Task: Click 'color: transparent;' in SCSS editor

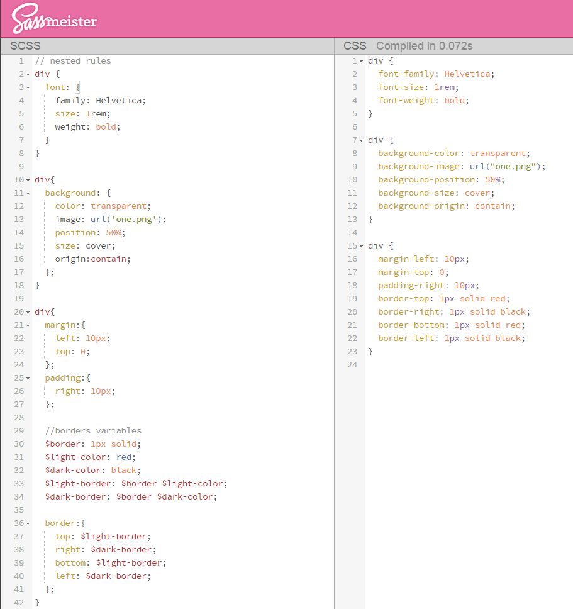Action: coord(103,206)
